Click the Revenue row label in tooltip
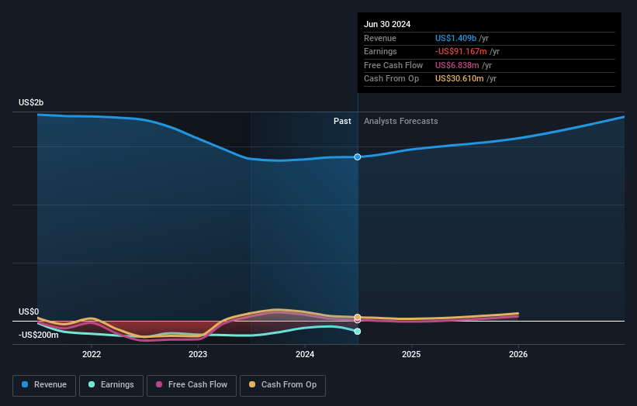This screenshot has width=637, height=406. (380, 38)
